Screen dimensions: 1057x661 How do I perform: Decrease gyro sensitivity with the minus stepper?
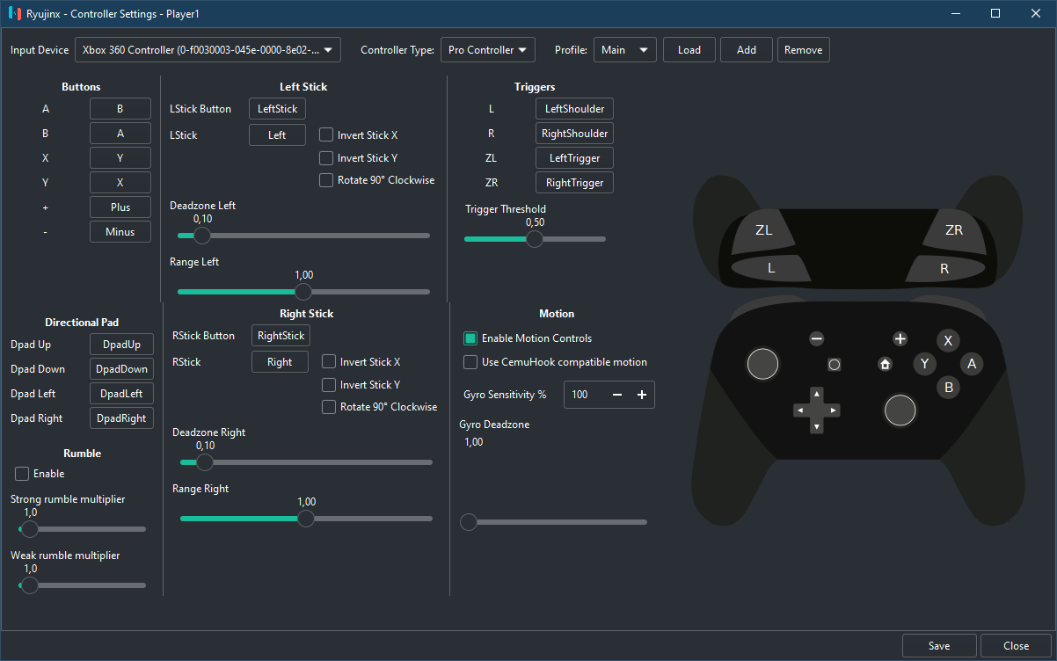(x=617, y=395)
